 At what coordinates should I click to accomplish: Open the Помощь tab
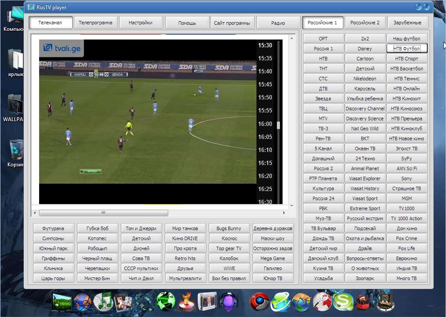click(x=187, y=23)
